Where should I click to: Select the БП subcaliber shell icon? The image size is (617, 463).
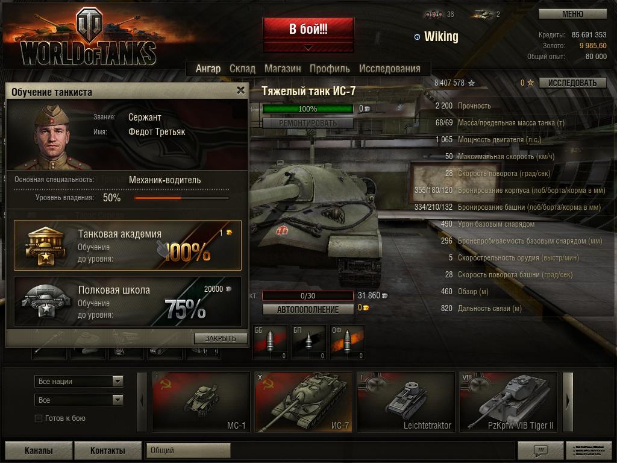point(308,342)
